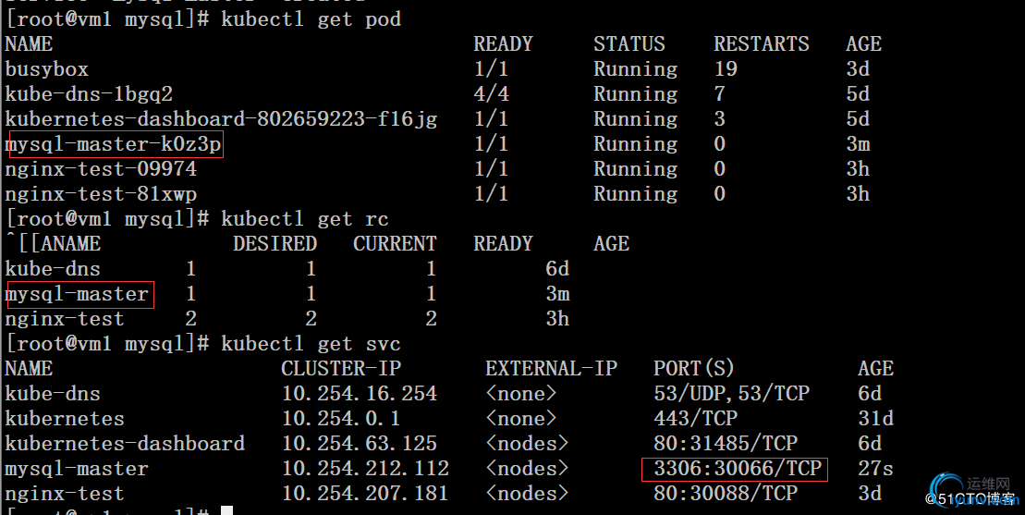Click 'CURRENT' column header in rc table

395,244
